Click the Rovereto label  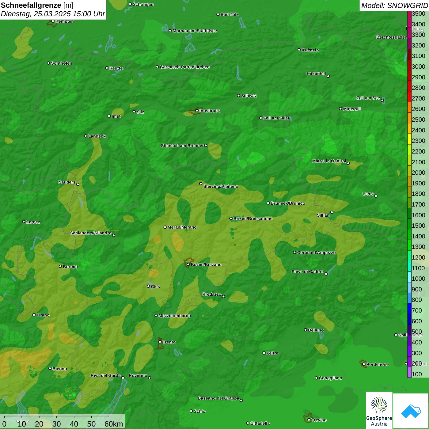tap(138, 375)
